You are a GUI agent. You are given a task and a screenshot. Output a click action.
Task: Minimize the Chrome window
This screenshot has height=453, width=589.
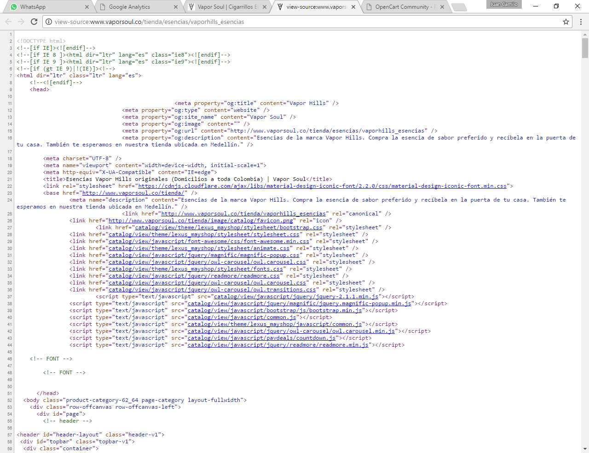tap(536, 6)
